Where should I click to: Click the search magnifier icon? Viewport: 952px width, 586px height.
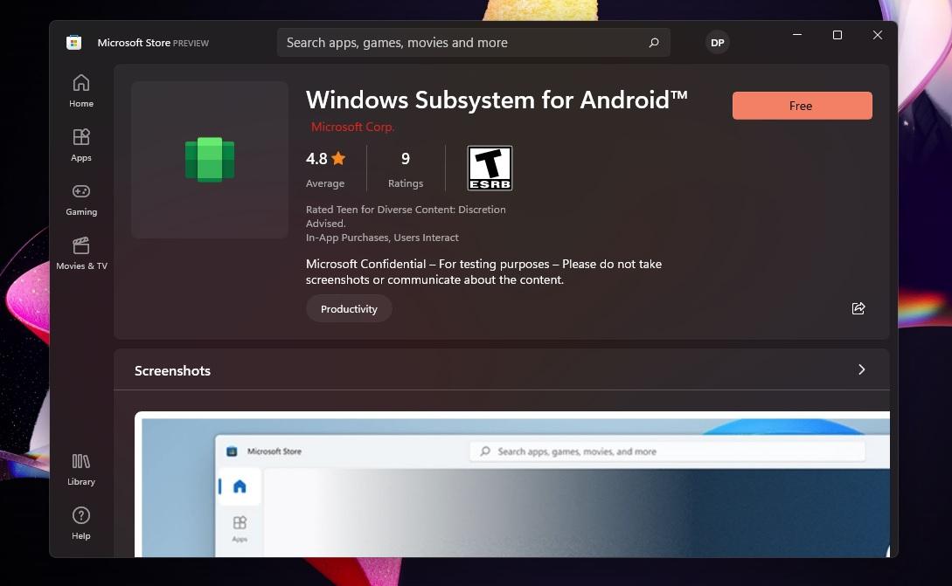pyautogui.click(x=653, y=42)
